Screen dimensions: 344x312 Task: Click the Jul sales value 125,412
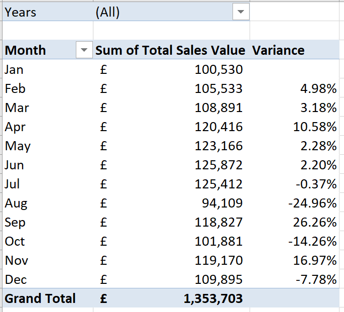pos(218,184)
